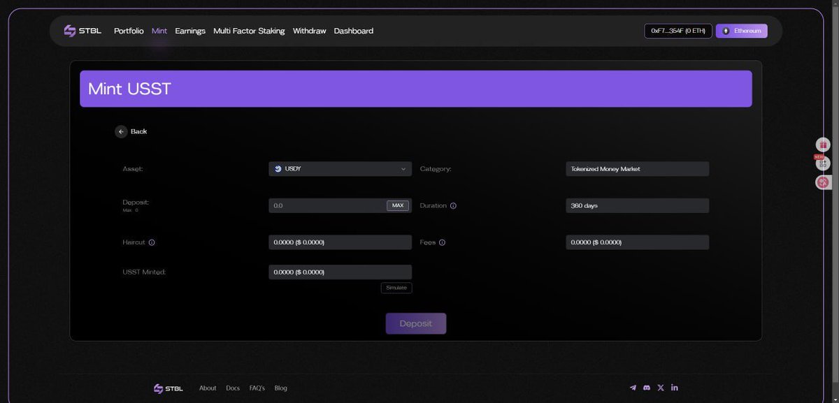Viewport: 839px width, 403px height.
Task: Open the LinkedIn link in the footer
Action: click(675, 388)
